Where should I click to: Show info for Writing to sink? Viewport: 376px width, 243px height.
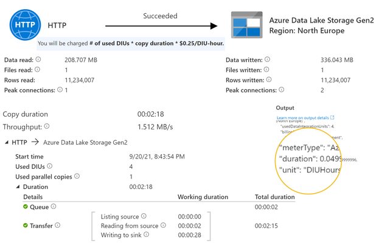[x=146, y=234]
